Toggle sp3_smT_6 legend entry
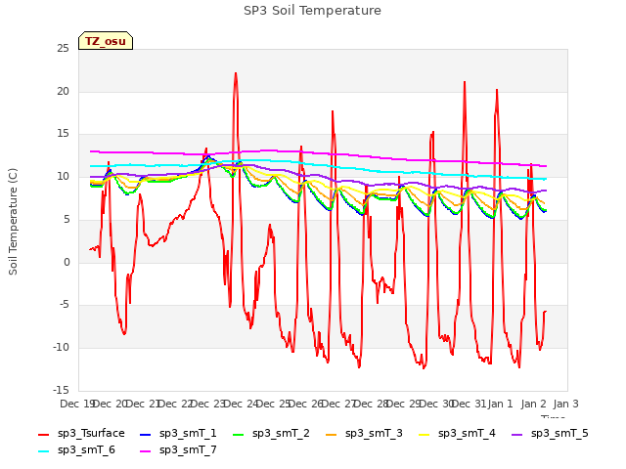Viewport: 626px width, 469px height. point(76,450)
